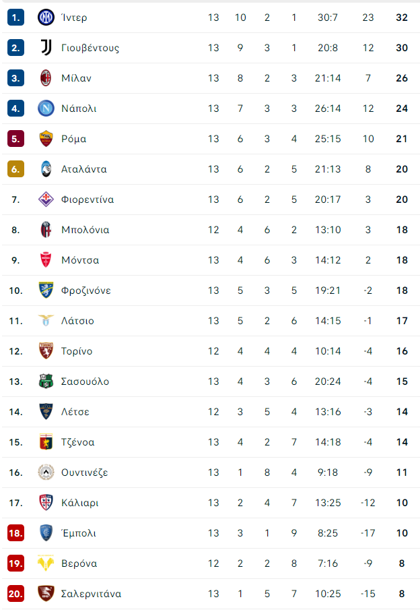Click the red rank 18 badge
Image resolution: width=420 pixels, height=612 pixels.
pyautogui.click(x=15, y=533)
